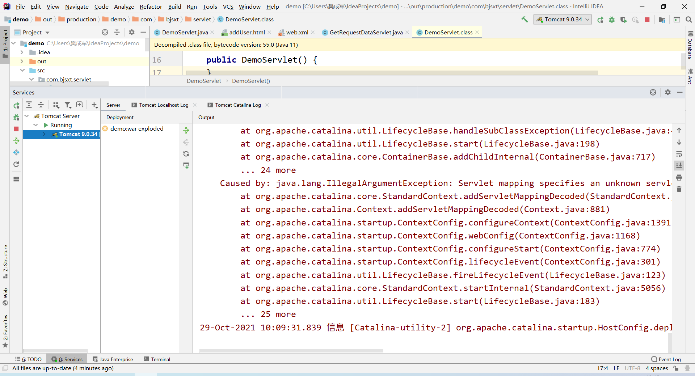Open the Java Enterprise tool window
Viewport: 695px width, 376px height.
coord(113,359)
